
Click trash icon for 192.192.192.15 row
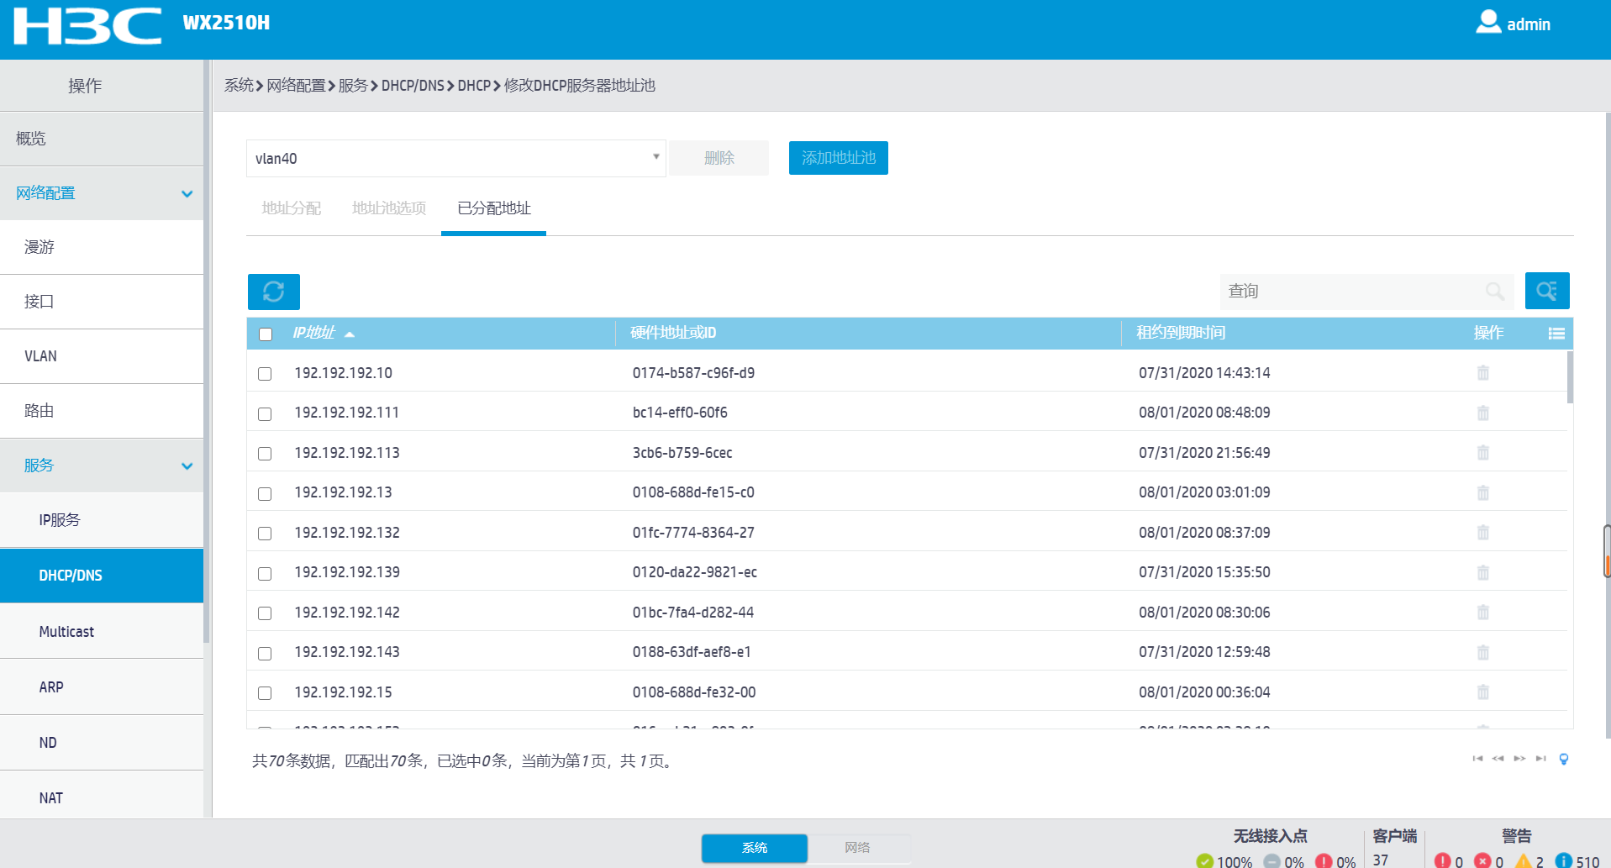(1483, 692)
